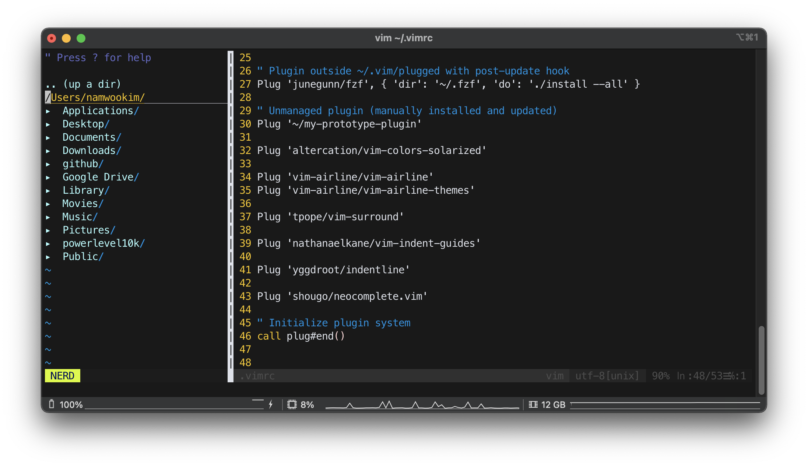The image size is (808, 467).
Task: Click the 12 GB memory reading
Action: (553, 405)
